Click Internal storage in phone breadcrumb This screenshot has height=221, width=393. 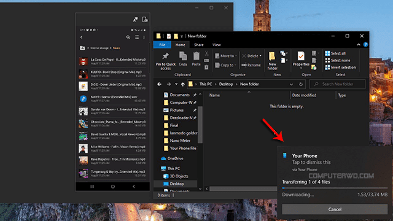coord(99,48)
